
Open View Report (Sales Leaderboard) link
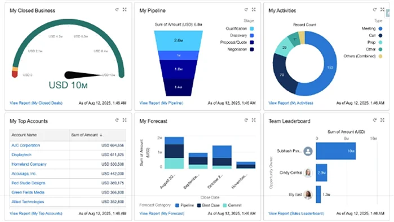(x=296, y=214)
